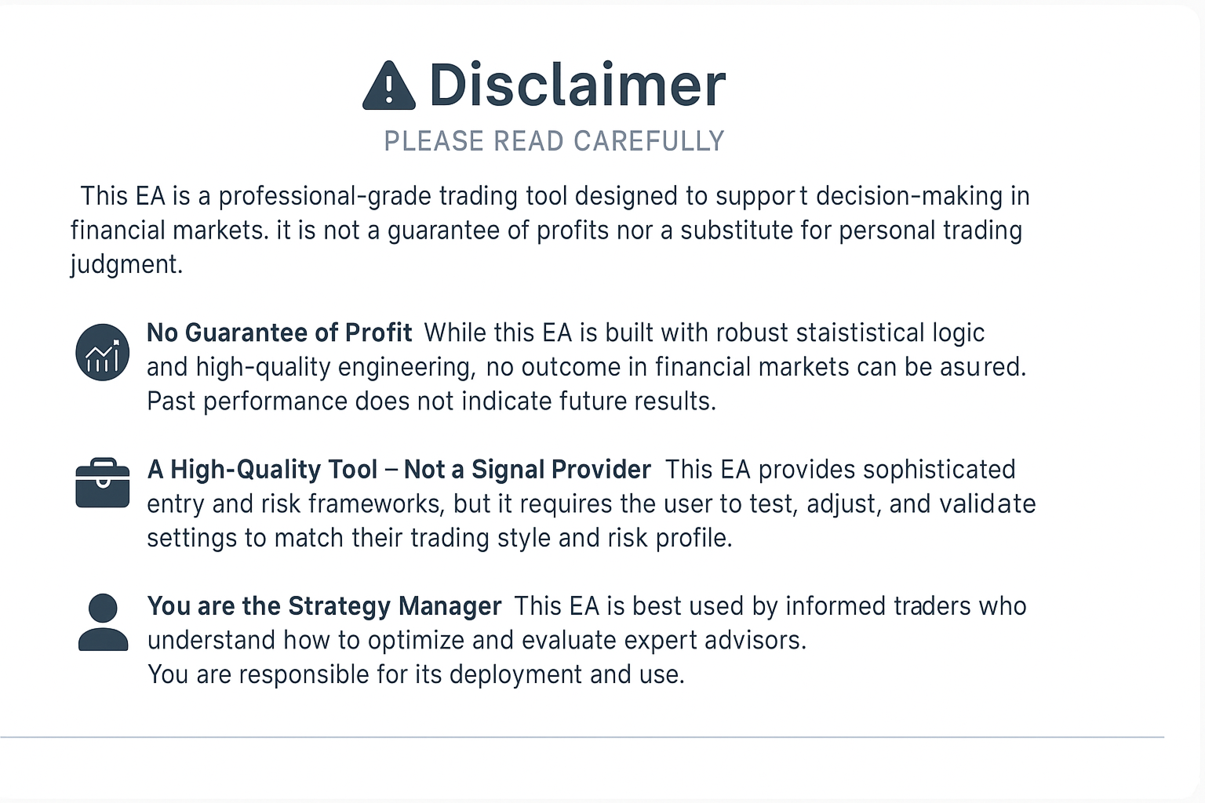Click the word judgment in the intro paragraph
Screen dimensions: 1205x803
point(126,264)
